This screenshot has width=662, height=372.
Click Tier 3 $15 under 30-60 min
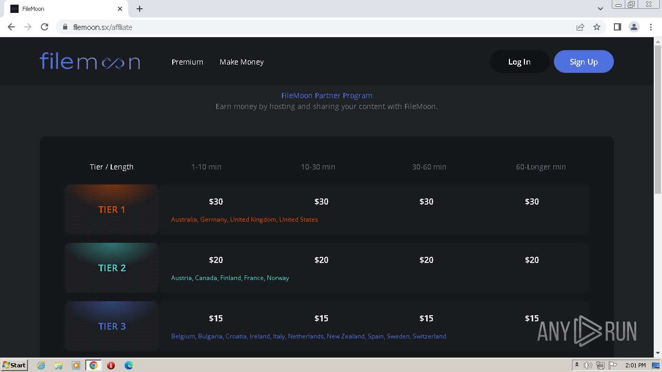pos(426,318)
